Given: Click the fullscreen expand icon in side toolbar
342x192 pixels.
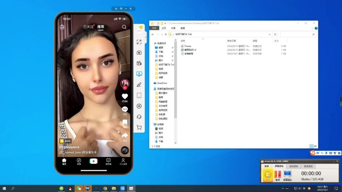Looking at the screenshot, I should click(139, 42).
